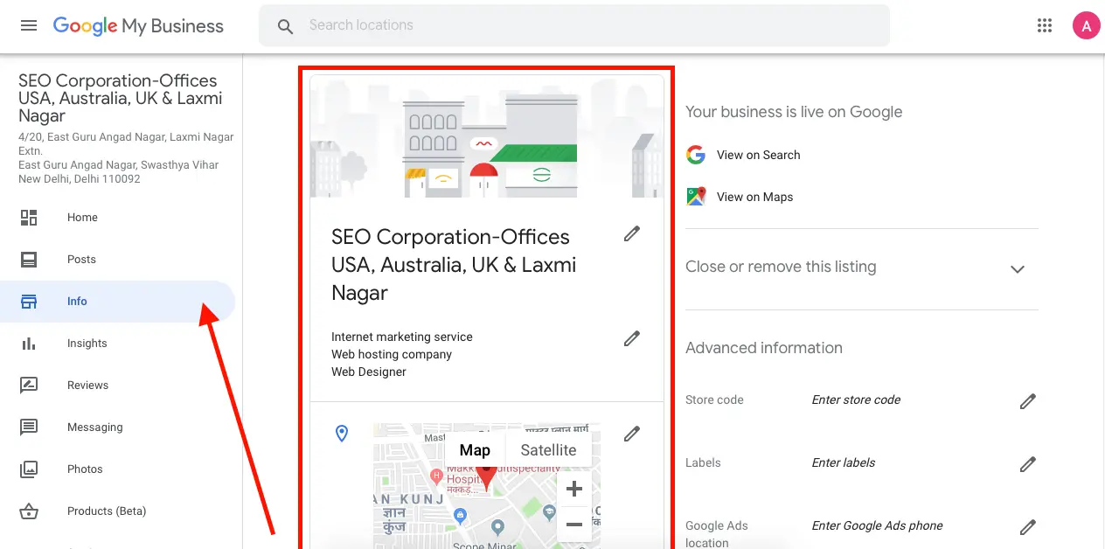
Task: Click the Home dashboard icon
Action: (29, 218)
